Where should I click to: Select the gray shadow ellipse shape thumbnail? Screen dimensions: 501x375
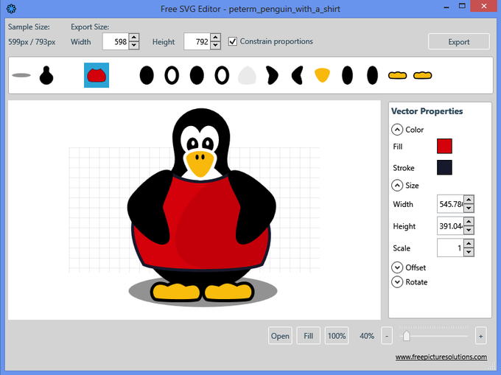[x=21, y=75]
